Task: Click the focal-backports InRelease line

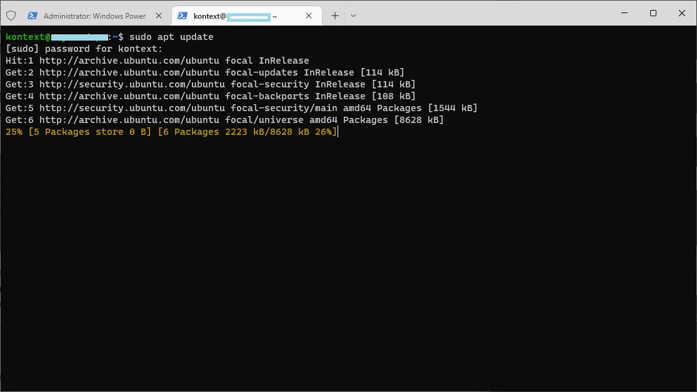Action: (210, 96)
